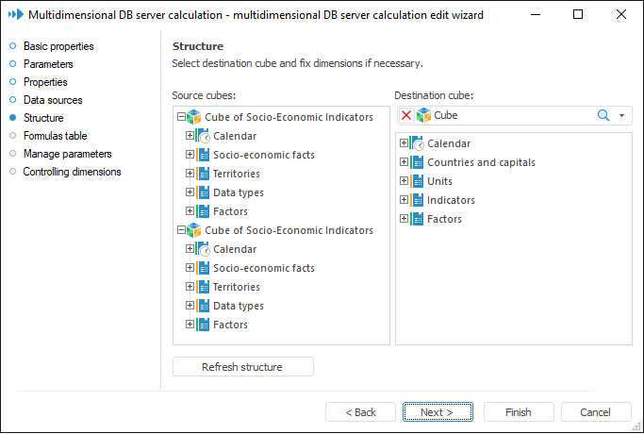Switch to the Formulas table step

click(55, 136)
